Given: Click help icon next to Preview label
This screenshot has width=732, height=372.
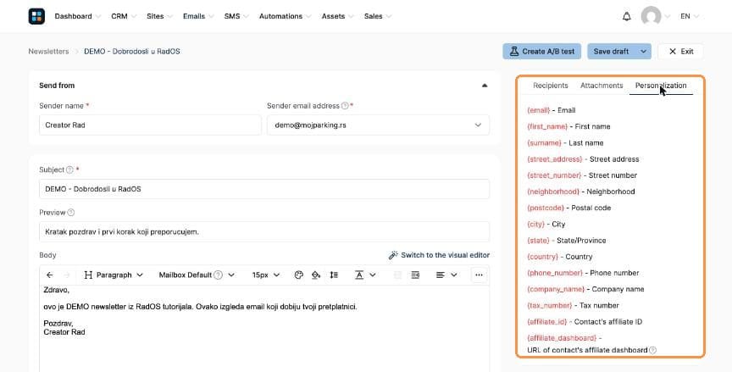Looking at the screenshot, I should [71, 213].
